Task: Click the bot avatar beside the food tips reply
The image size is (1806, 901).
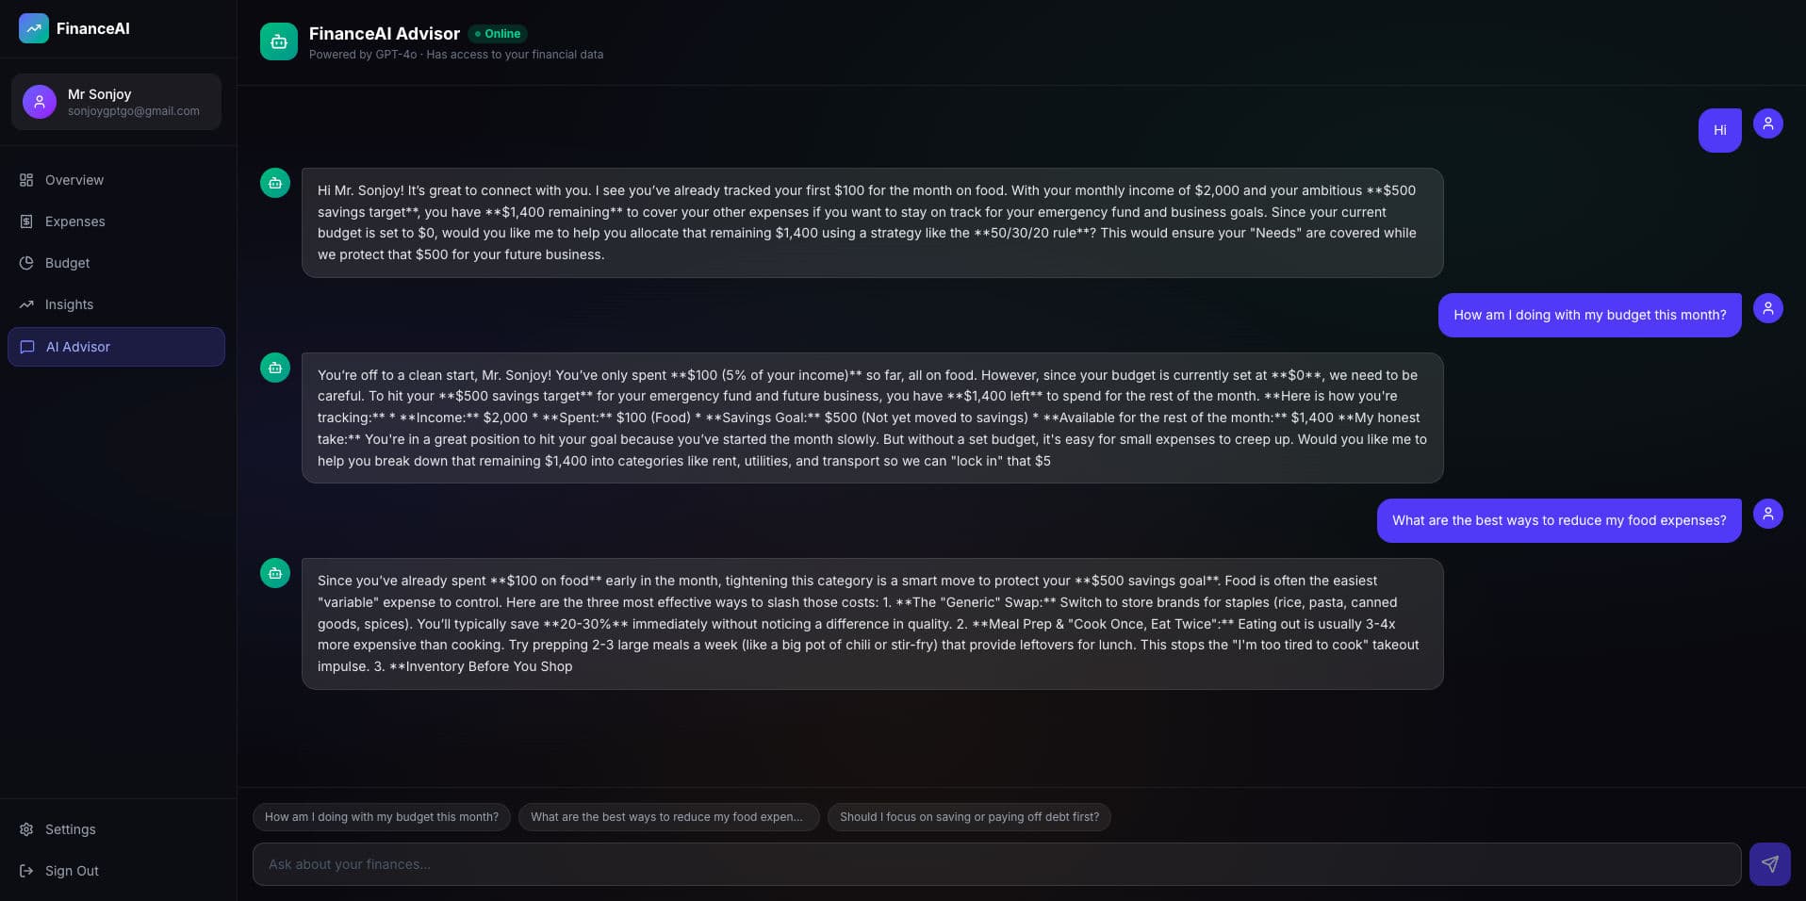Action: [275, 573]
